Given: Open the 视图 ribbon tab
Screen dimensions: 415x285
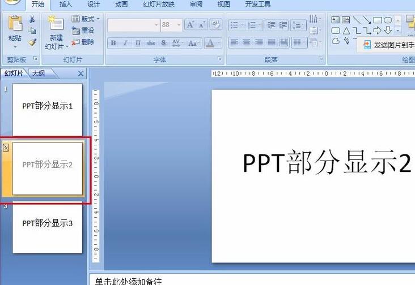Looking at the screenshot, I should pos(223,4).
